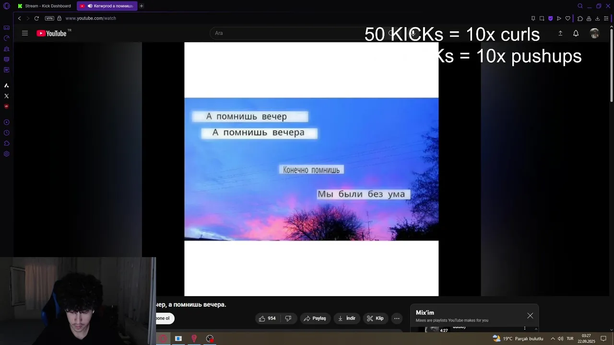The height and width of the screenshot is (345, 614).
Task: Take a snapshot with capture icon
Action: (542, 18)
